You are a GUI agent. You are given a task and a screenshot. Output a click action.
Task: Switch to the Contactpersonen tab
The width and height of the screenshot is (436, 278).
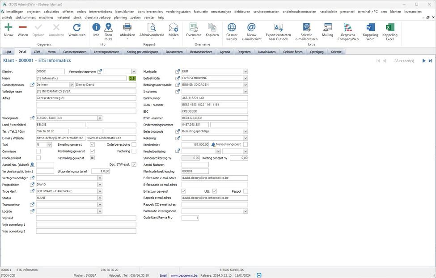tap(74, 52)
